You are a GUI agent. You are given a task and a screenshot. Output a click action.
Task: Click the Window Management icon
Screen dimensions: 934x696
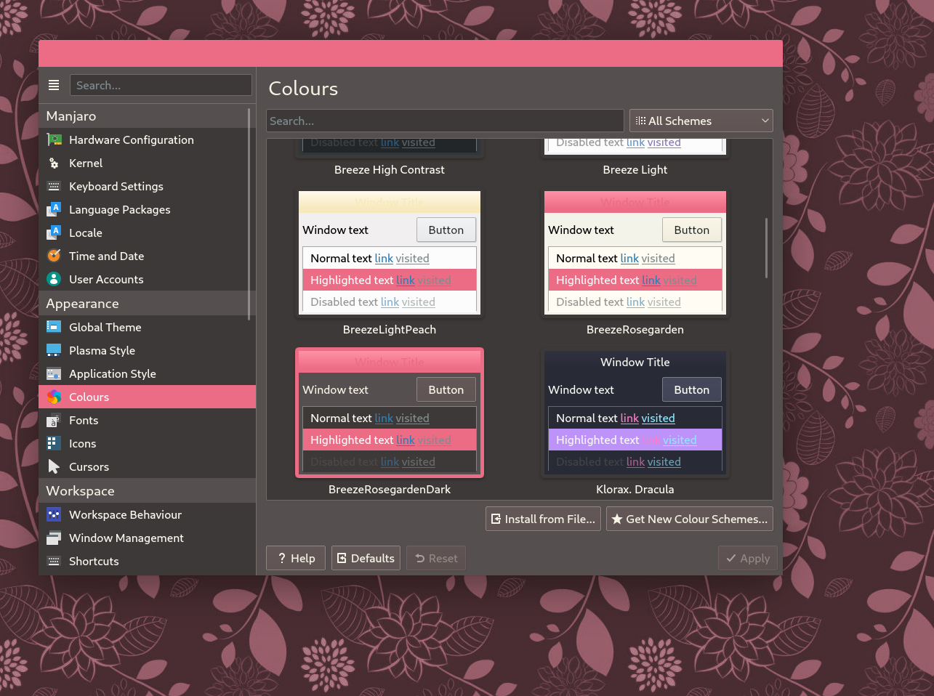54,538
